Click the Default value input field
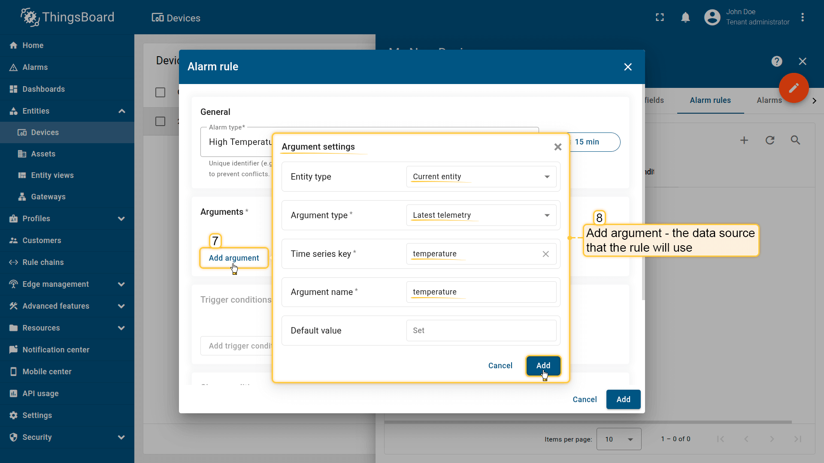 481,331
